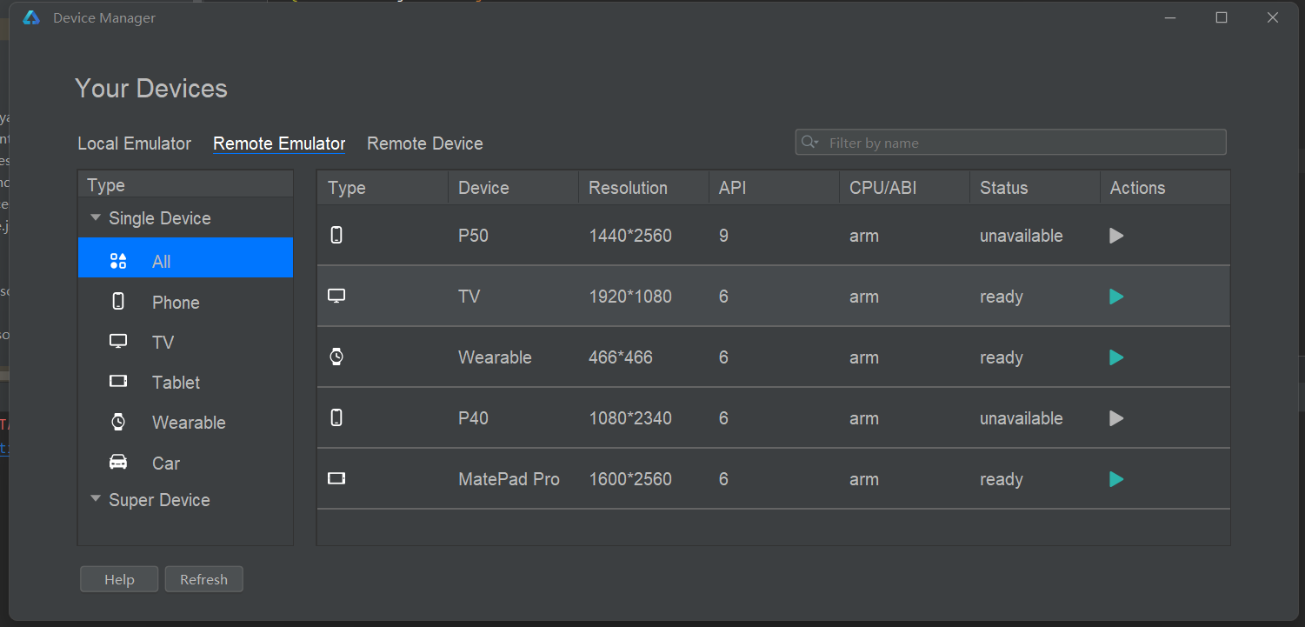Screen dimensions: 1305x627
Task: Click the CPU/ABI column header
Action: pos(904,188)
